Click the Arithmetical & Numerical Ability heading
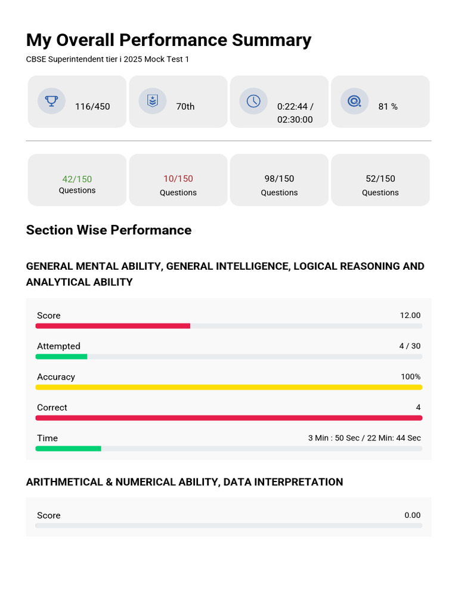This screenshot has height=611, width=458. [185, 482]
